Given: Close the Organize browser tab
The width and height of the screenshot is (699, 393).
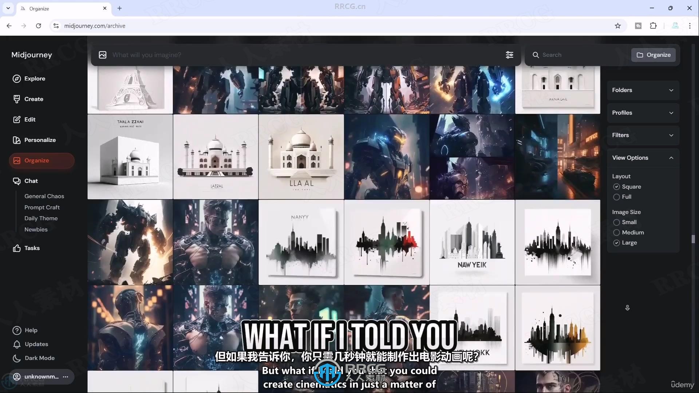Looking at the screenshot, I should (x=105, y=8).
